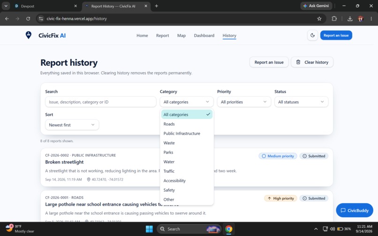Open the All priorities dropdown
Image resolution: width=378 pixels, height=236 pixels.
pyautogui.click(x=244, y=102)
